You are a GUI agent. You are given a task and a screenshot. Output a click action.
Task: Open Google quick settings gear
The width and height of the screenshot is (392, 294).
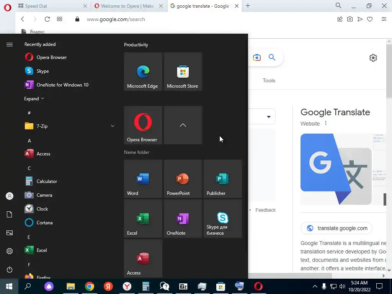pyautogui.click(x=373, y=58)
